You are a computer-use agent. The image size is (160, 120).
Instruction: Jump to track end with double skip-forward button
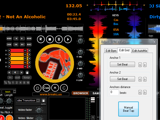pyautogui.click(x=29, y=44)
